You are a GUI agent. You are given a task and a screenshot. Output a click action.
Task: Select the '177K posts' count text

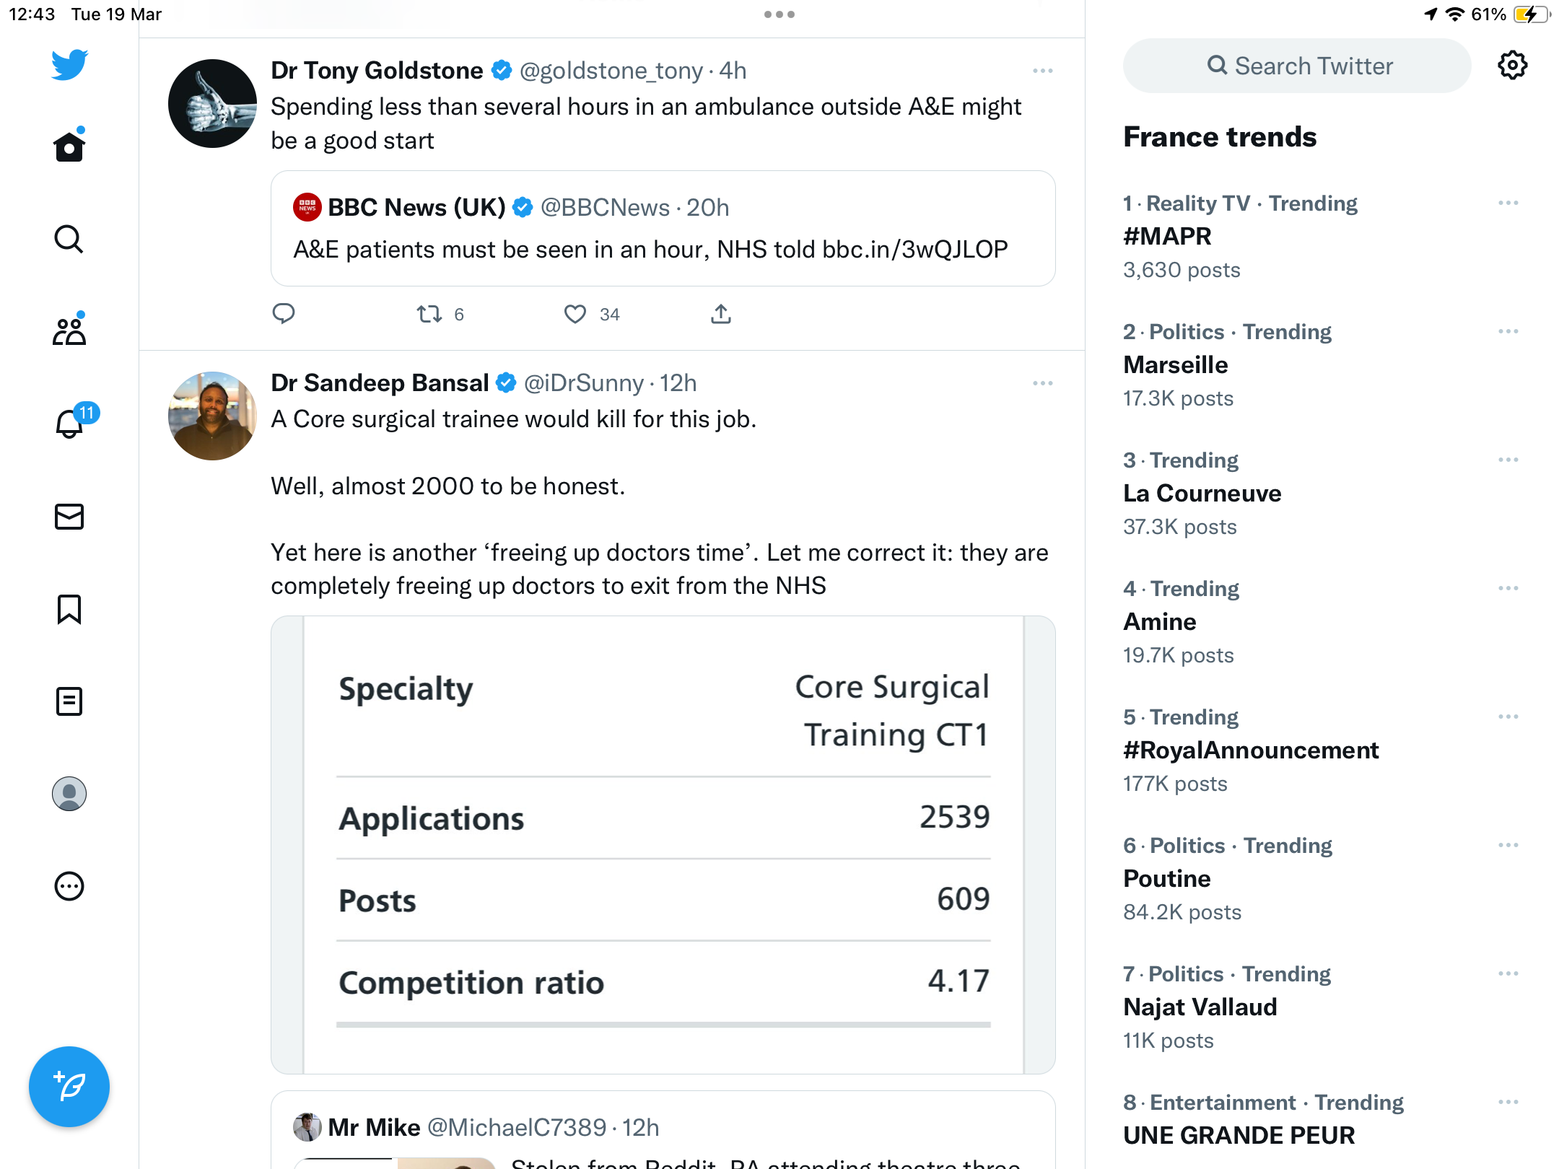coord(1175,784)
